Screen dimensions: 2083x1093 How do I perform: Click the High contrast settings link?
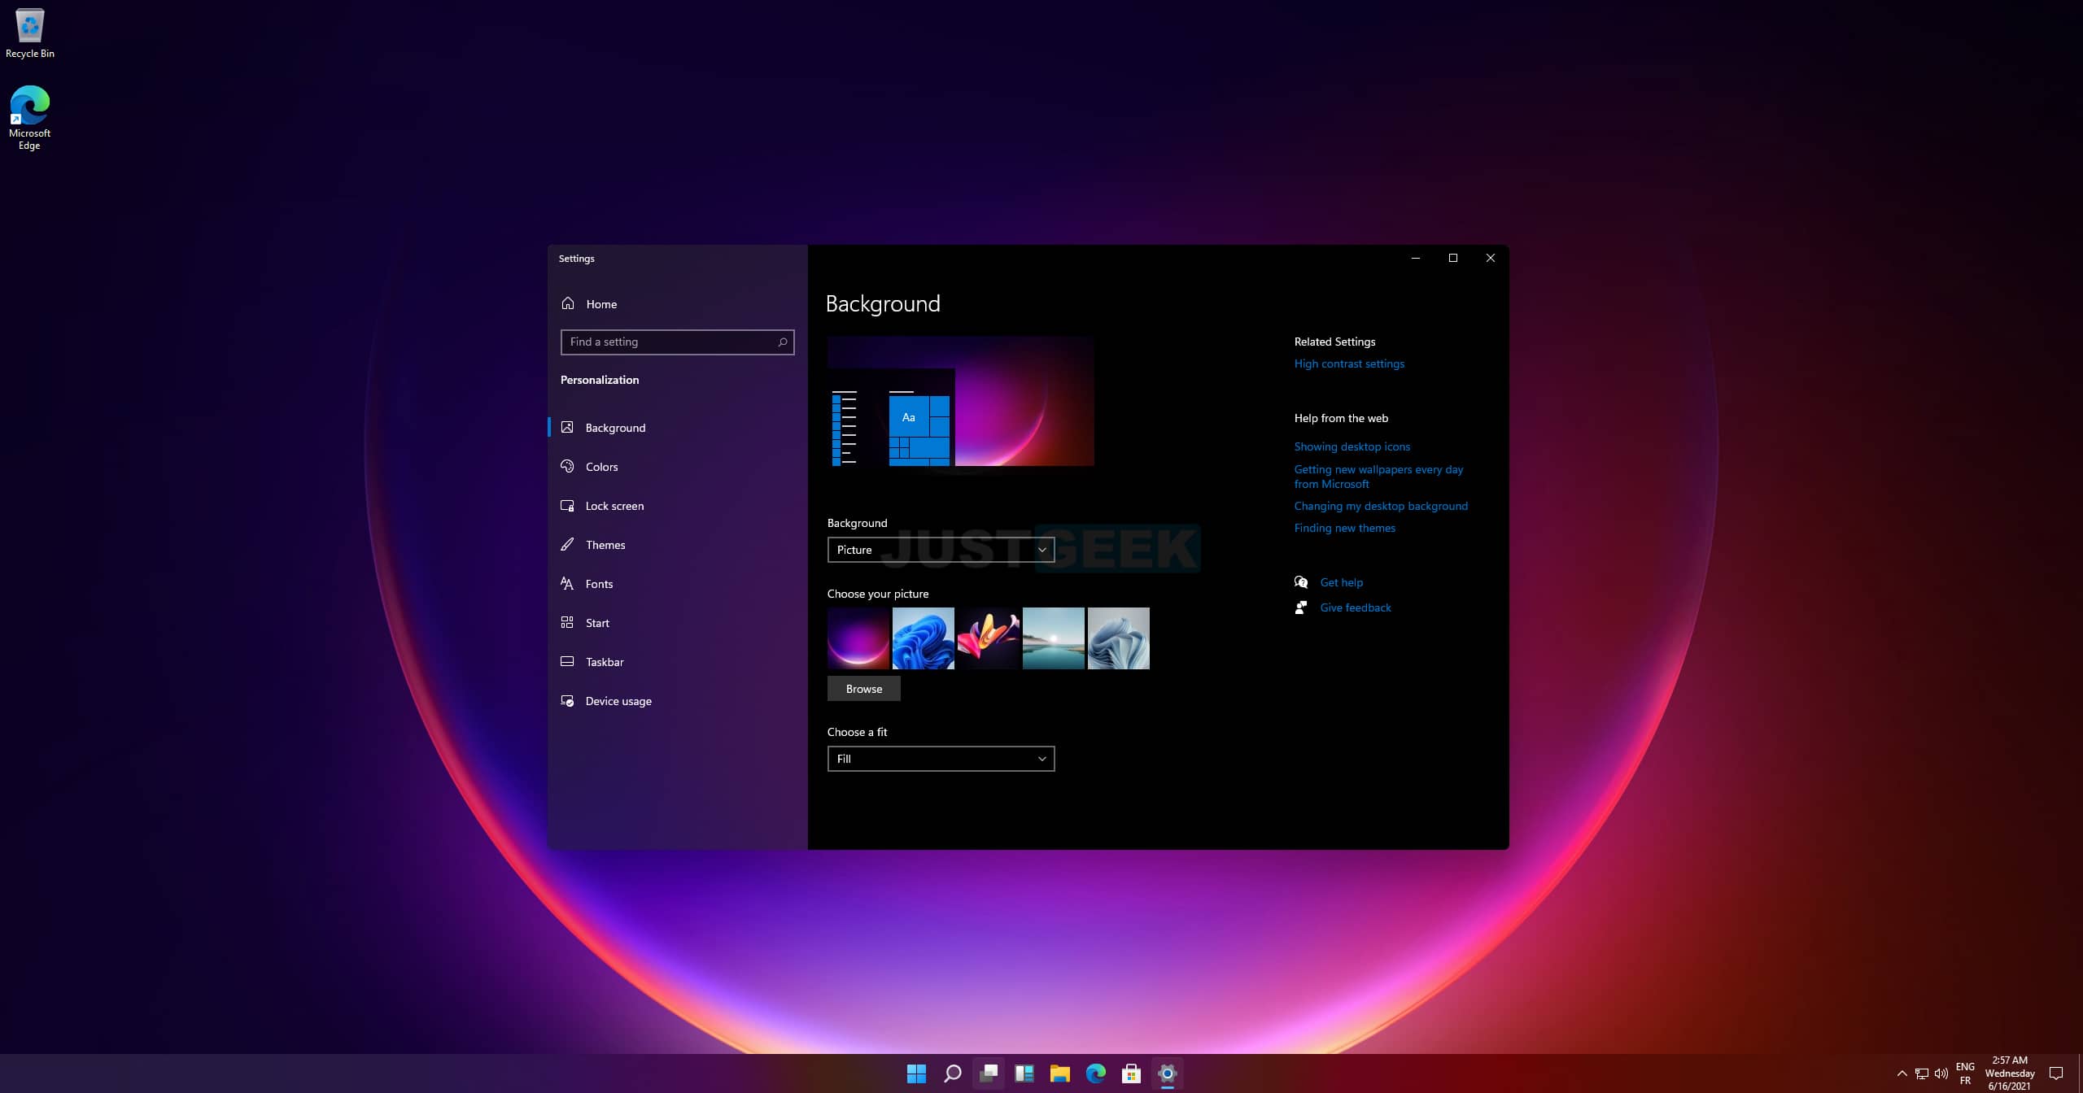(1349, 364)
